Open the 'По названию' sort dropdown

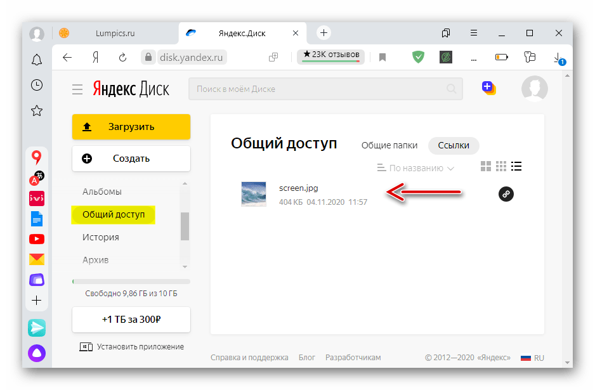(416, 168)
